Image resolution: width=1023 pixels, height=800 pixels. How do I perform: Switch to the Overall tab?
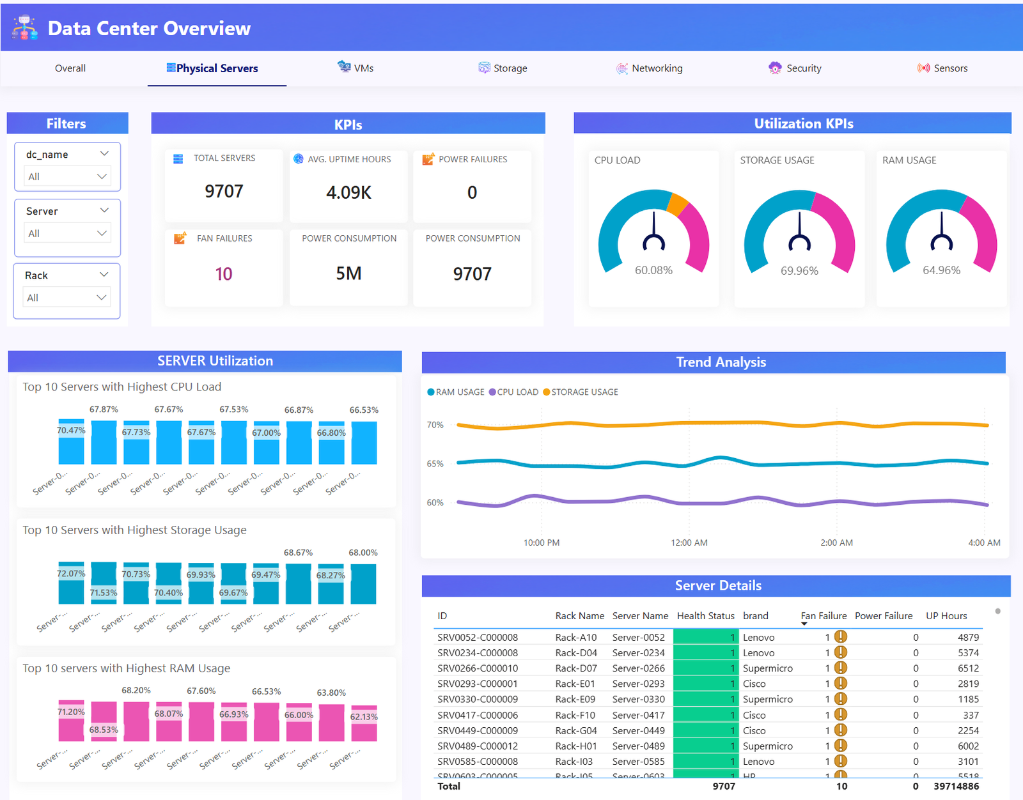70,68
